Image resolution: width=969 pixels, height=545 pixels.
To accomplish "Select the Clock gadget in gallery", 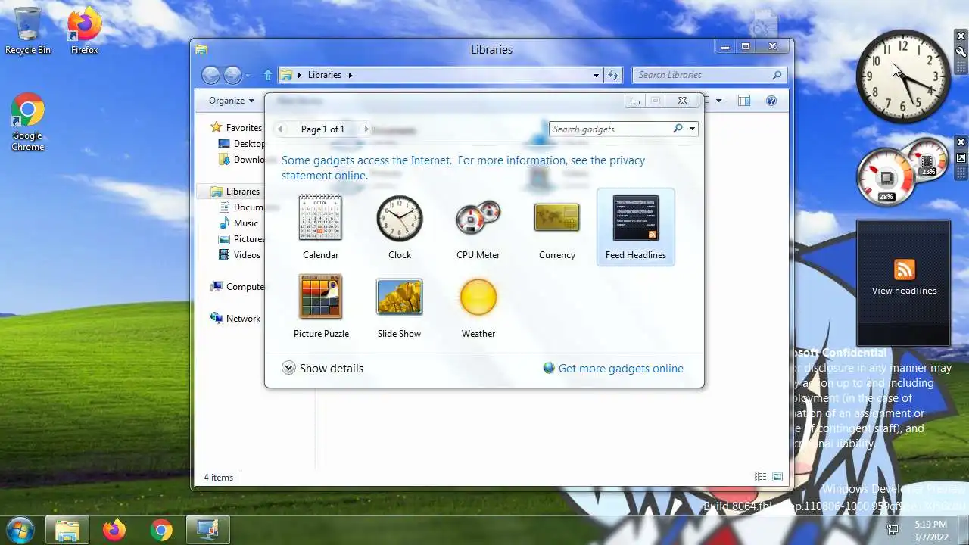I will (399, 227).
